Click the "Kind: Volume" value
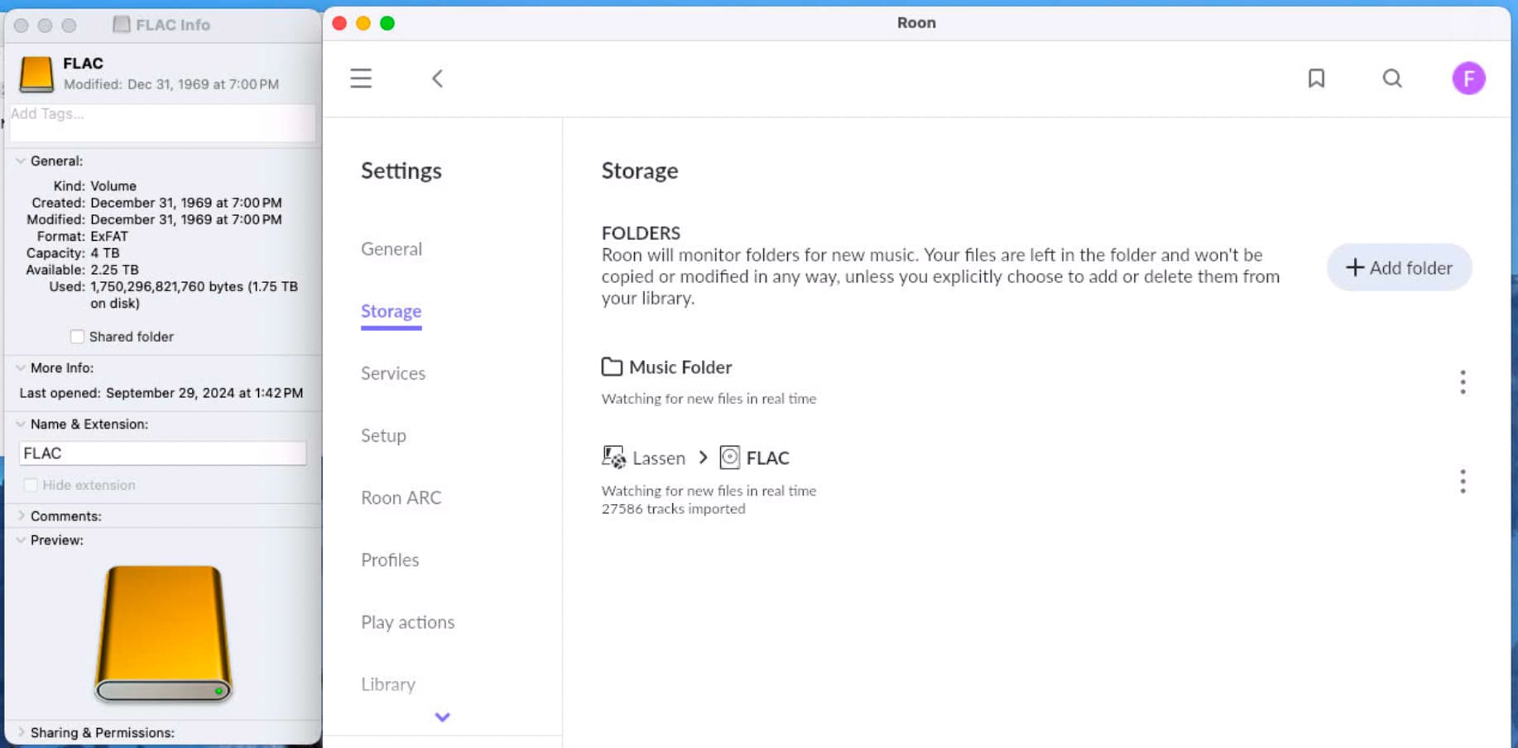 113,186
